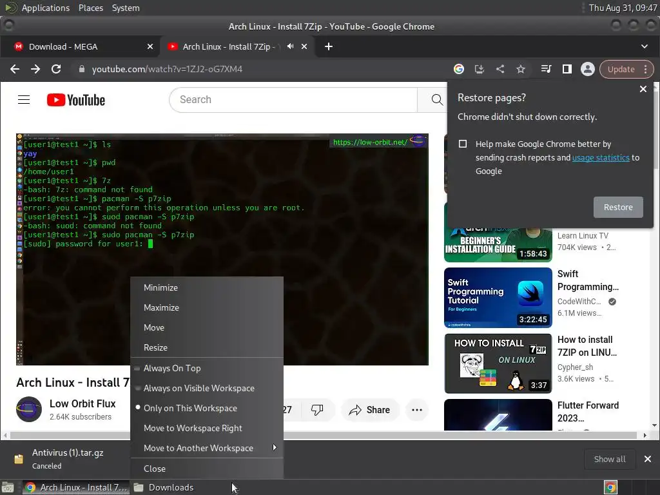
Task: Open the Low Orbit Flux channel avatar
Action: click(29, 409)
